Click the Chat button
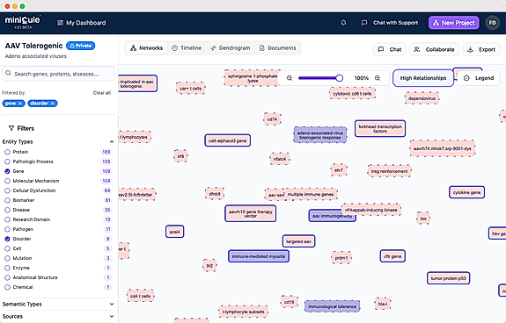 (390, 49)
